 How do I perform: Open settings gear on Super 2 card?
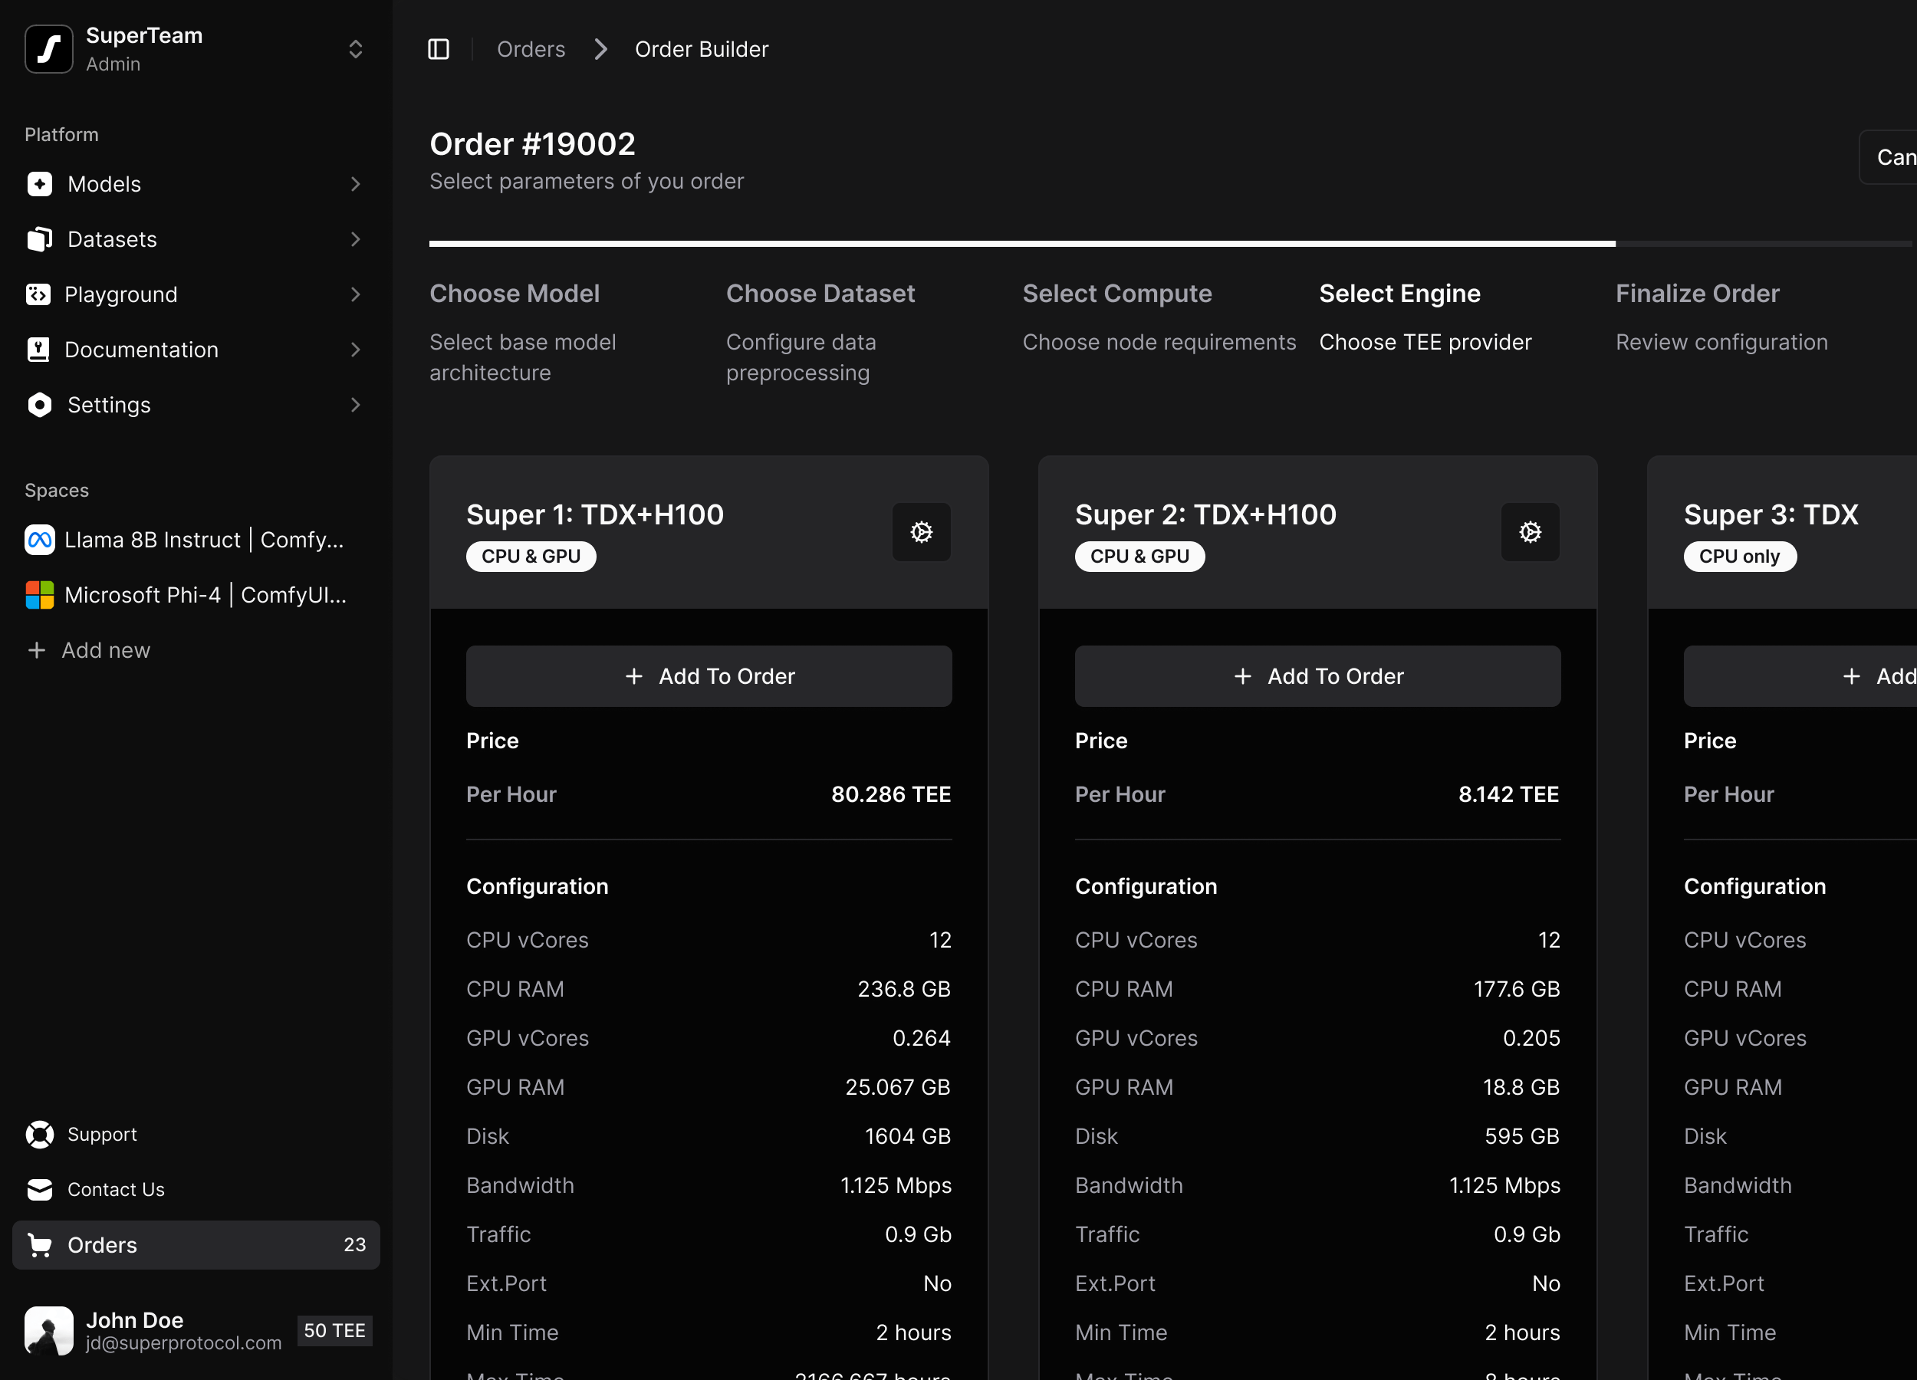[1530, 531]
